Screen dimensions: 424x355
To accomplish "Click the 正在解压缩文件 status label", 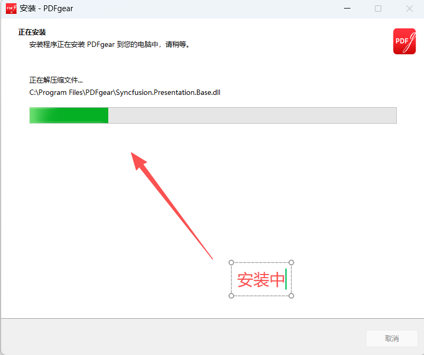I will coord(56,80).
